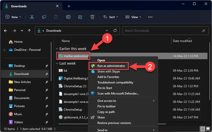Open the See more ellipsis menu
Image resolution: width=212 pixels, height=132 pixels.
coord(150,17)
